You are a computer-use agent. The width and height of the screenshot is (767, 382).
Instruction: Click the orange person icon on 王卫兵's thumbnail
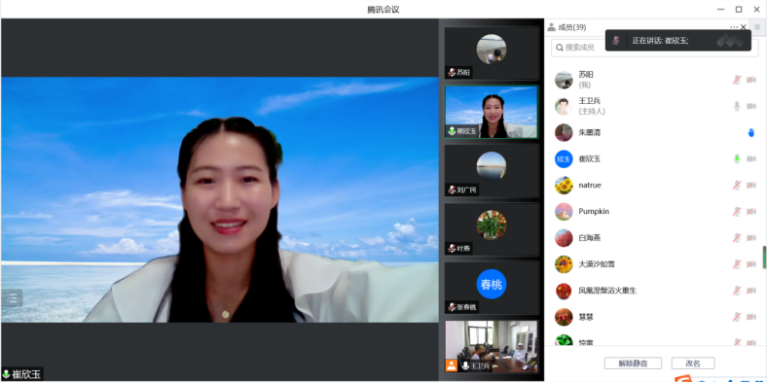(451, 365)
